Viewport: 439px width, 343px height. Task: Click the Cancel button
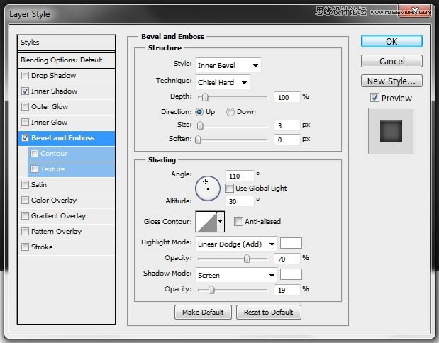[x=391, y=61]
